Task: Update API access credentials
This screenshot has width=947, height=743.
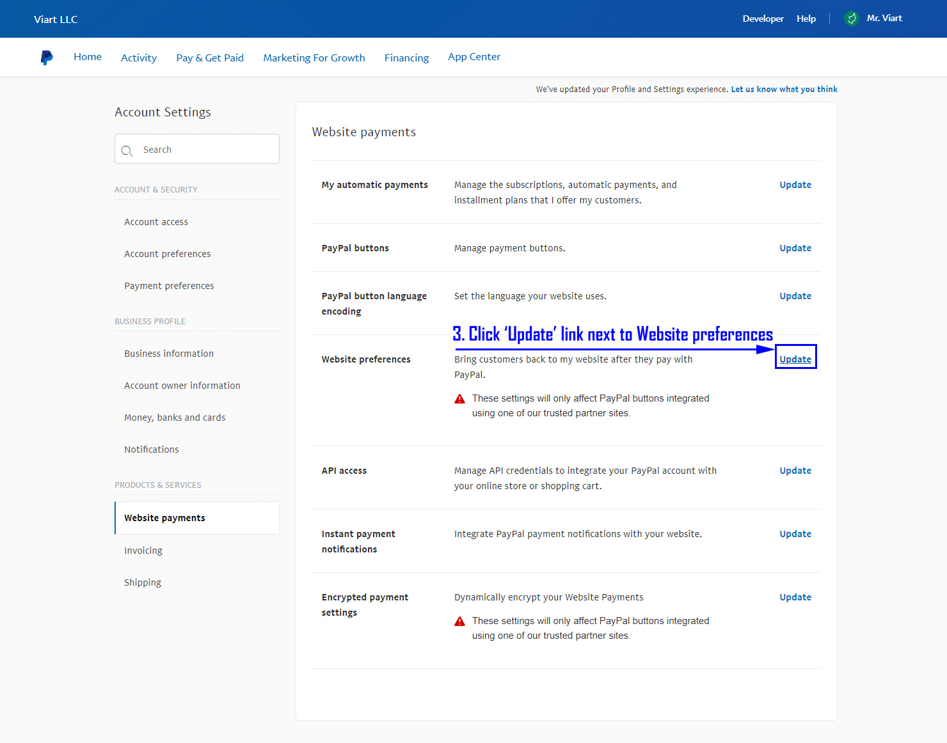Action: tap(795, 471)
